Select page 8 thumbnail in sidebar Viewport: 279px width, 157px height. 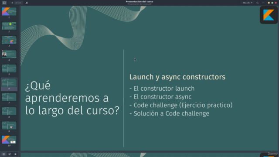9,111
